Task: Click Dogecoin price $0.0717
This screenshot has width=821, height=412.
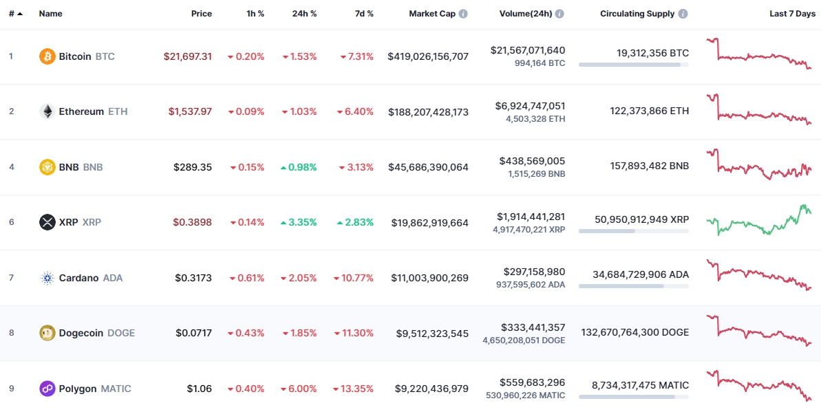Action: [193, 333]
